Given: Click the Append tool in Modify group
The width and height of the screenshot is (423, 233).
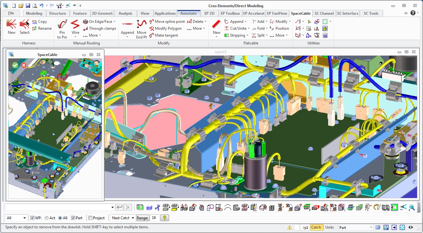Looking at the screenshot, I should click(127, 28).
